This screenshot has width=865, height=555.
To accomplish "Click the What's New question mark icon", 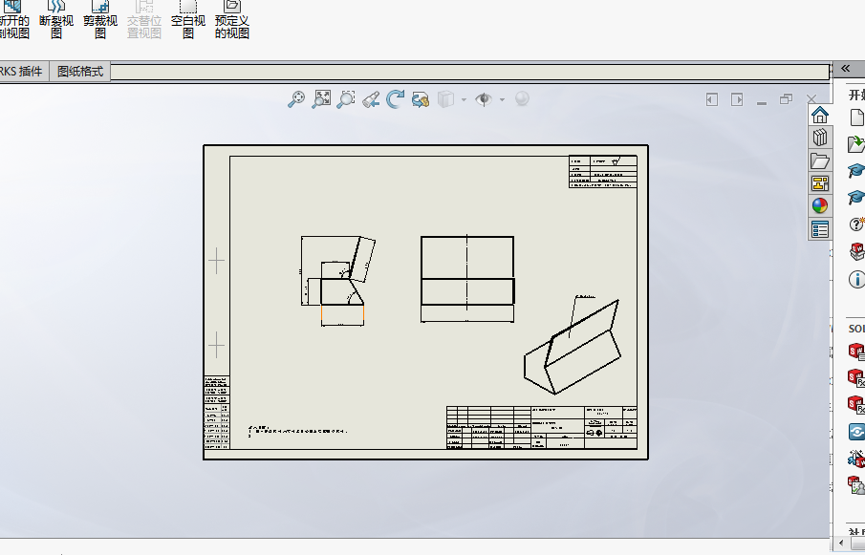I will click(856, 224).
